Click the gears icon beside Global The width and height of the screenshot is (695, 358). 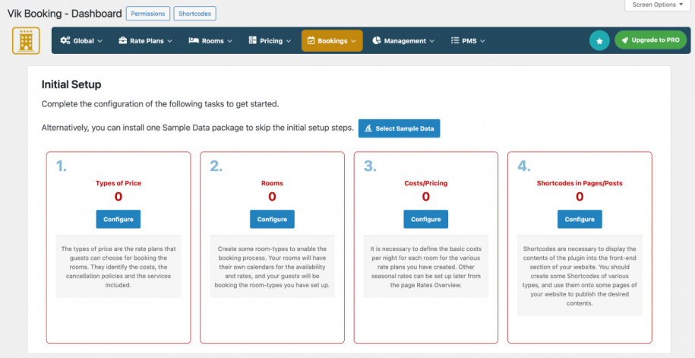pos(65,40)
